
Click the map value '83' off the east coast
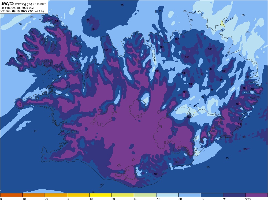(248, 32)
